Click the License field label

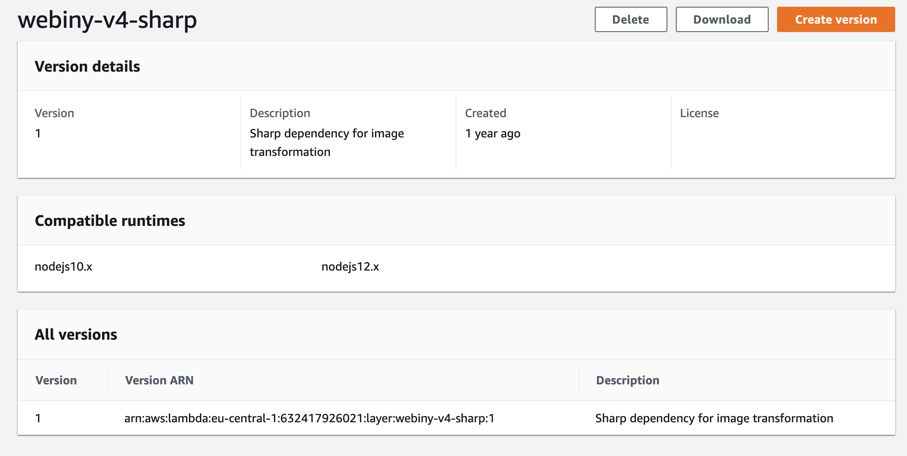pos(699,113)
